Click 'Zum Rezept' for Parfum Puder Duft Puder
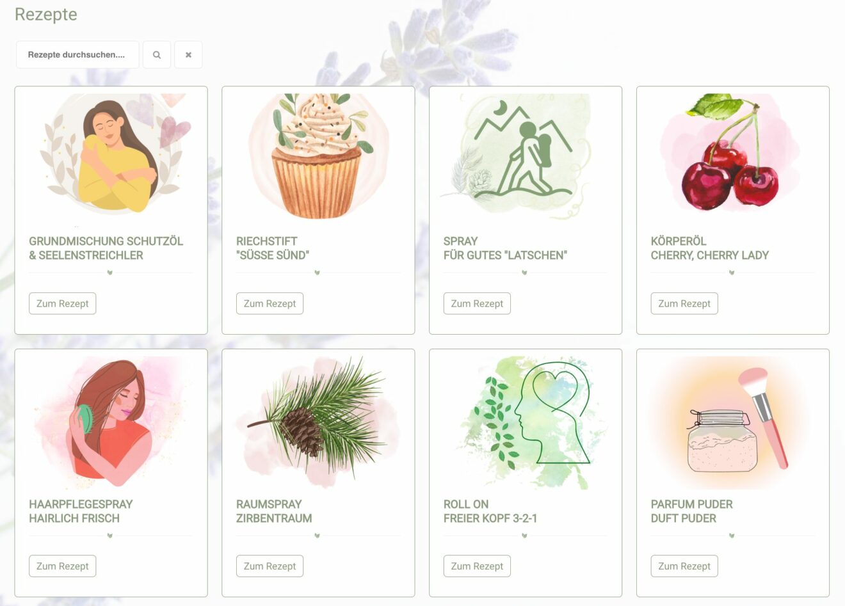Viewport: 845px width, 606px height. coord(684,566)
